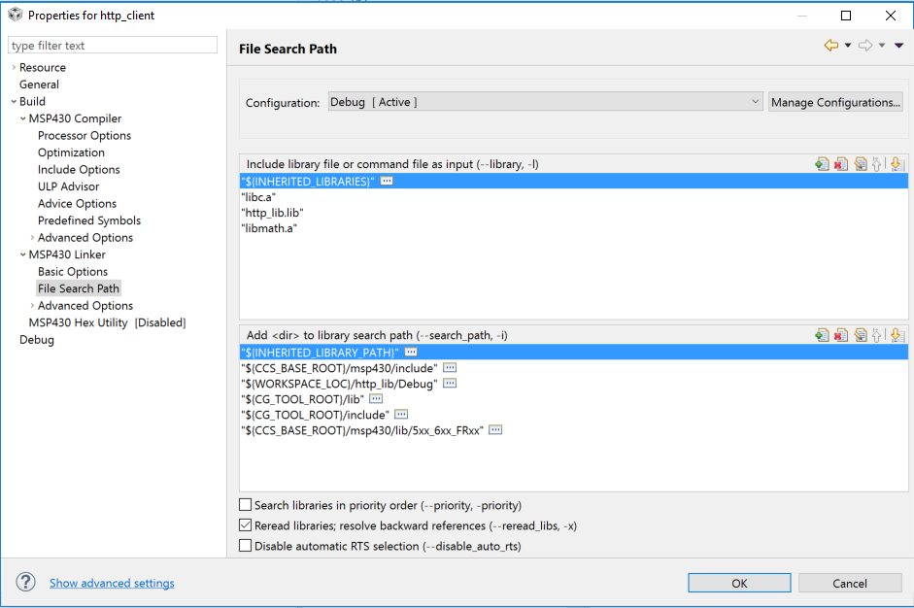Maximize the Properties for http_client window
The image size is (914, 608).
point(846,16)
